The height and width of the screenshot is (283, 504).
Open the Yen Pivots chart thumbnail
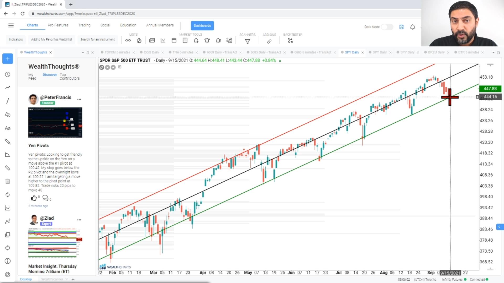point(55,122)
